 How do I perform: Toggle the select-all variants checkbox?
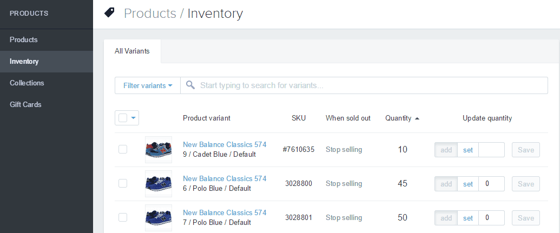[123, 118]
